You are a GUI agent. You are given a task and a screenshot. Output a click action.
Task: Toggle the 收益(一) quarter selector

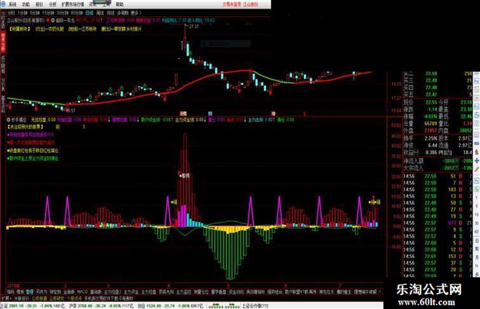click(411, 152)
